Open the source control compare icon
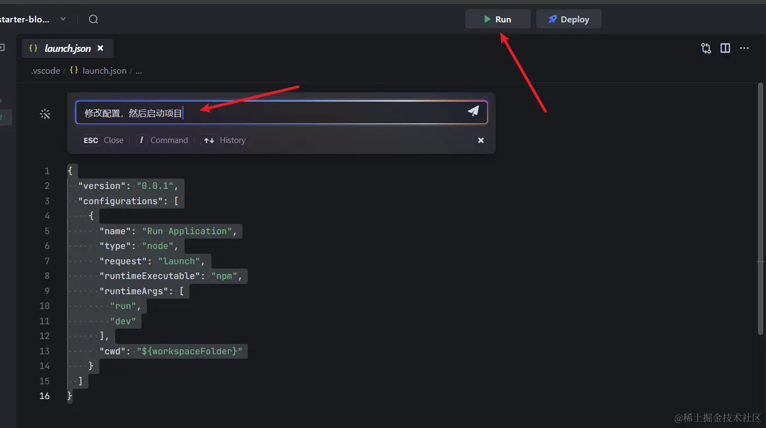766x428 pixels. click(706, 48)
